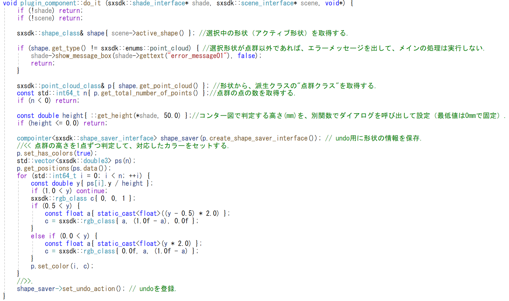
Task: Click the enums::point_cloud comparison value
Action: tap(158, 48)
